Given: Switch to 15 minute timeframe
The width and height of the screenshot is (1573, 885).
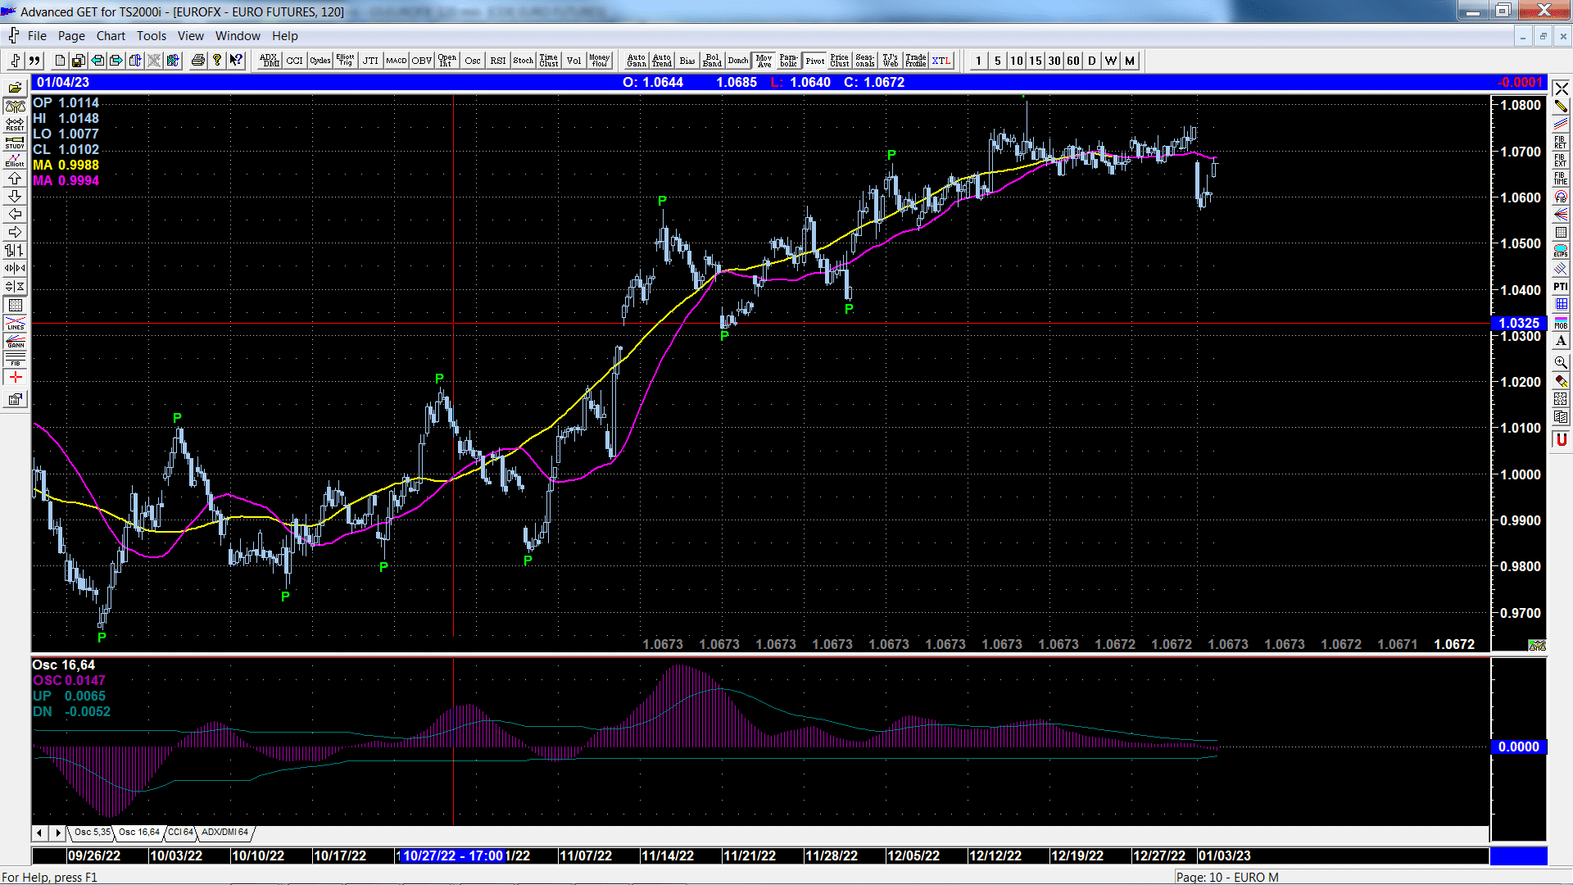Looking at the screenshot, I should [1036, 61].
